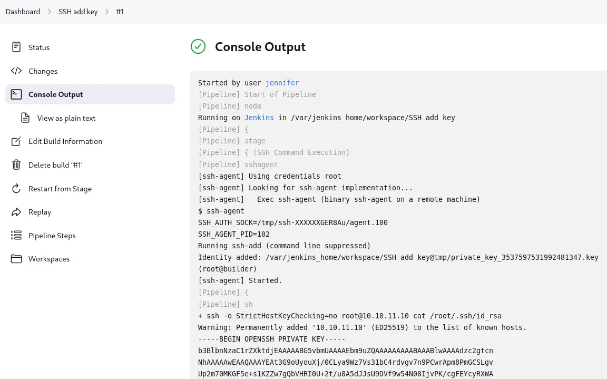Click the Changes code brackets icon
607x379 pixels.
16,71
